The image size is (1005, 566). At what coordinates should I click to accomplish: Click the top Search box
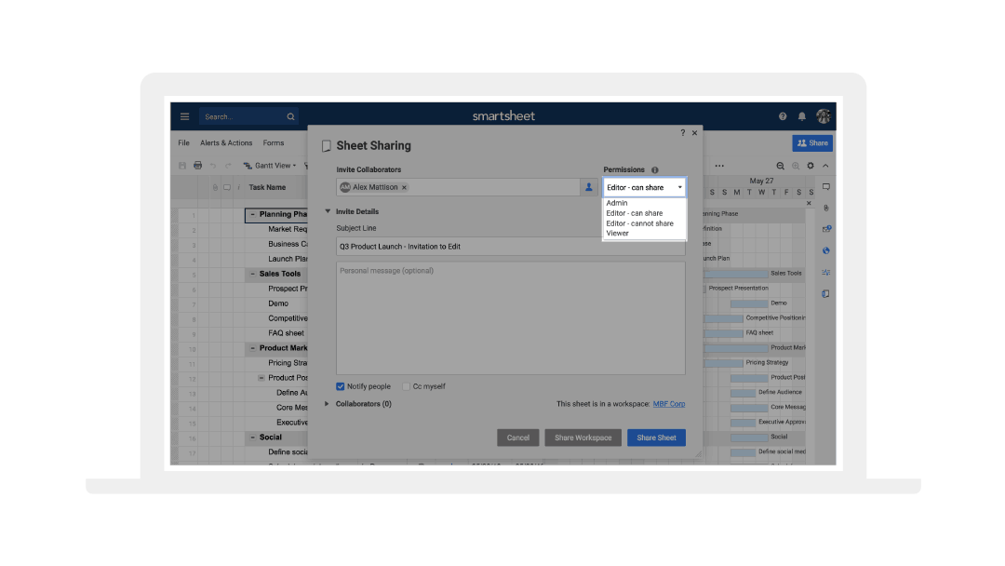click(x=248, y=116)
